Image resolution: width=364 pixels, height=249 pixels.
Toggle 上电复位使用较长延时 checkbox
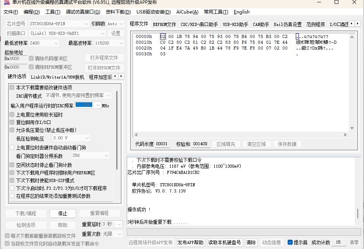pos(12,115)
